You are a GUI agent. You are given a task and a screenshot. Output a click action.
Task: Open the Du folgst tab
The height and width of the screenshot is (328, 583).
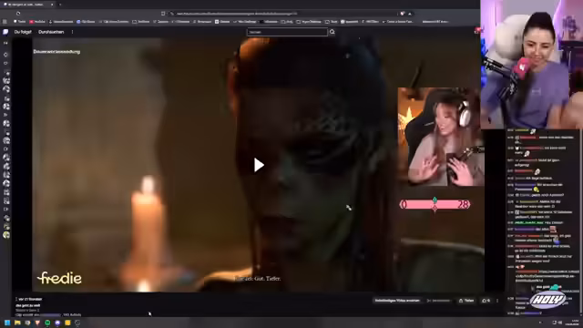tap(23, 32)
